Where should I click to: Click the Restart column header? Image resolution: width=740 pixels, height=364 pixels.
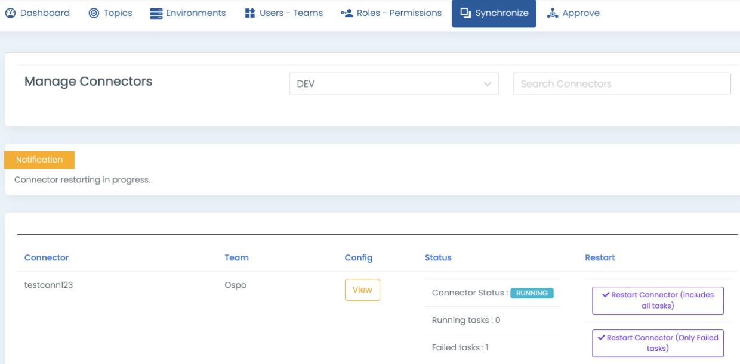600,258
